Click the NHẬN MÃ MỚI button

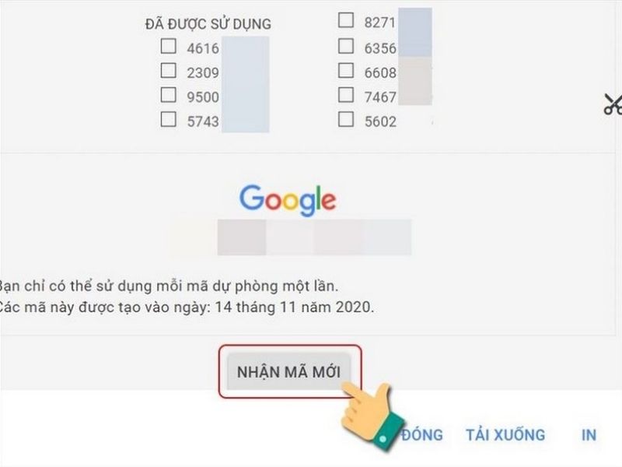pyautogui.click(x=288, y=372)
